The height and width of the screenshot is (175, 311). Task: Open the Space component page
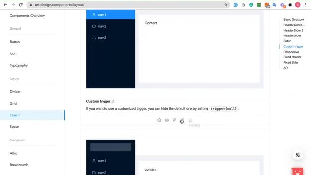point(14,126)
